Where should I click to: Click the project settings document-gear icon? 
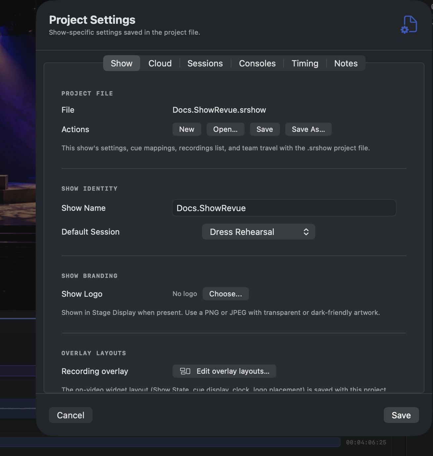[409, 24]
